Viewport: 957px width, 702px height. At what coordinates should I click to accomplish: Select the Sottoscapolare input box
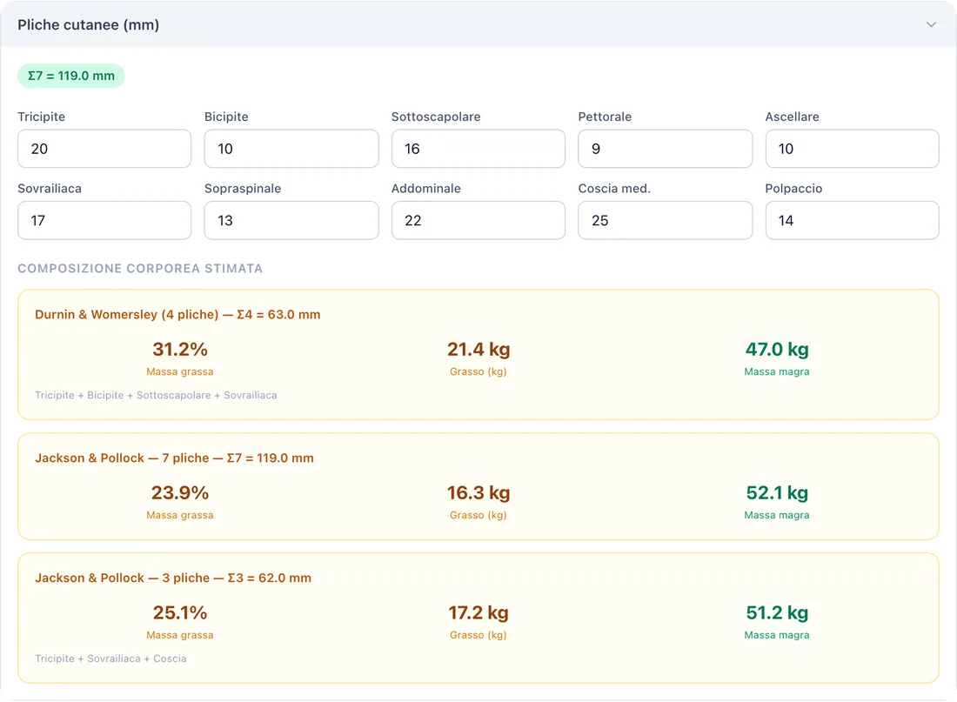point(478,149)
